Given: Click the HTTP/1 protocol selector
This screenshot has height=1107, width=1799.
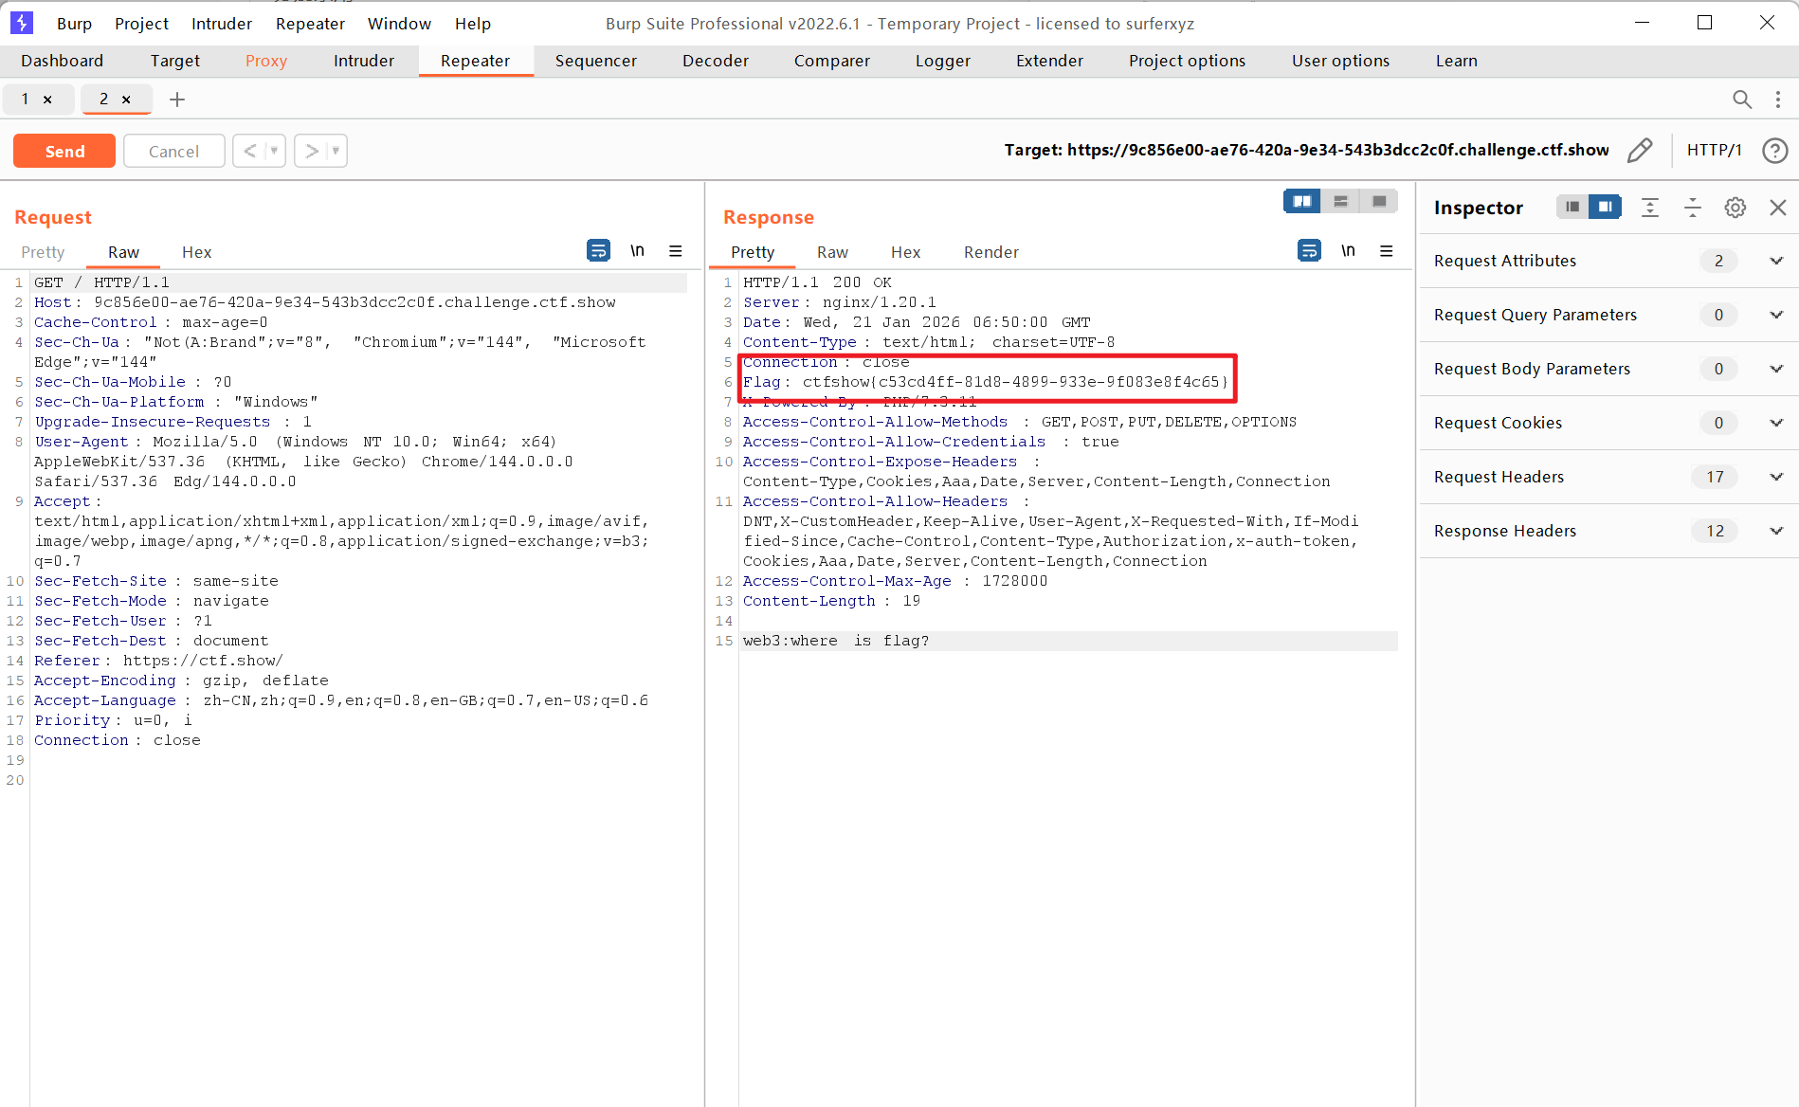Looking at the screenshot, I should pos(1714,150).
